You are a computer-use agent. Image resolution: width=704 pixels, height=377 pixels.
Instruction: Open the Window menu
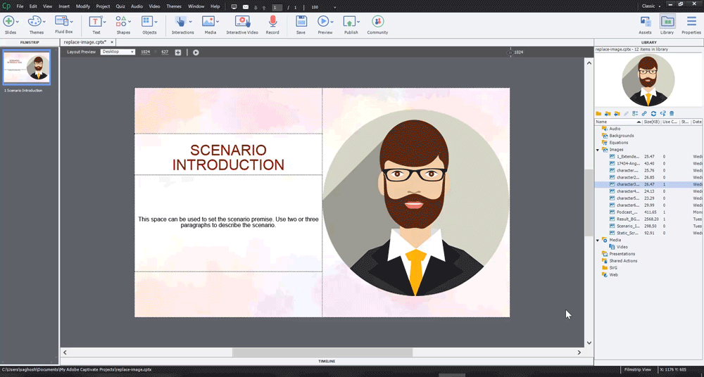(x=196, y=7)
